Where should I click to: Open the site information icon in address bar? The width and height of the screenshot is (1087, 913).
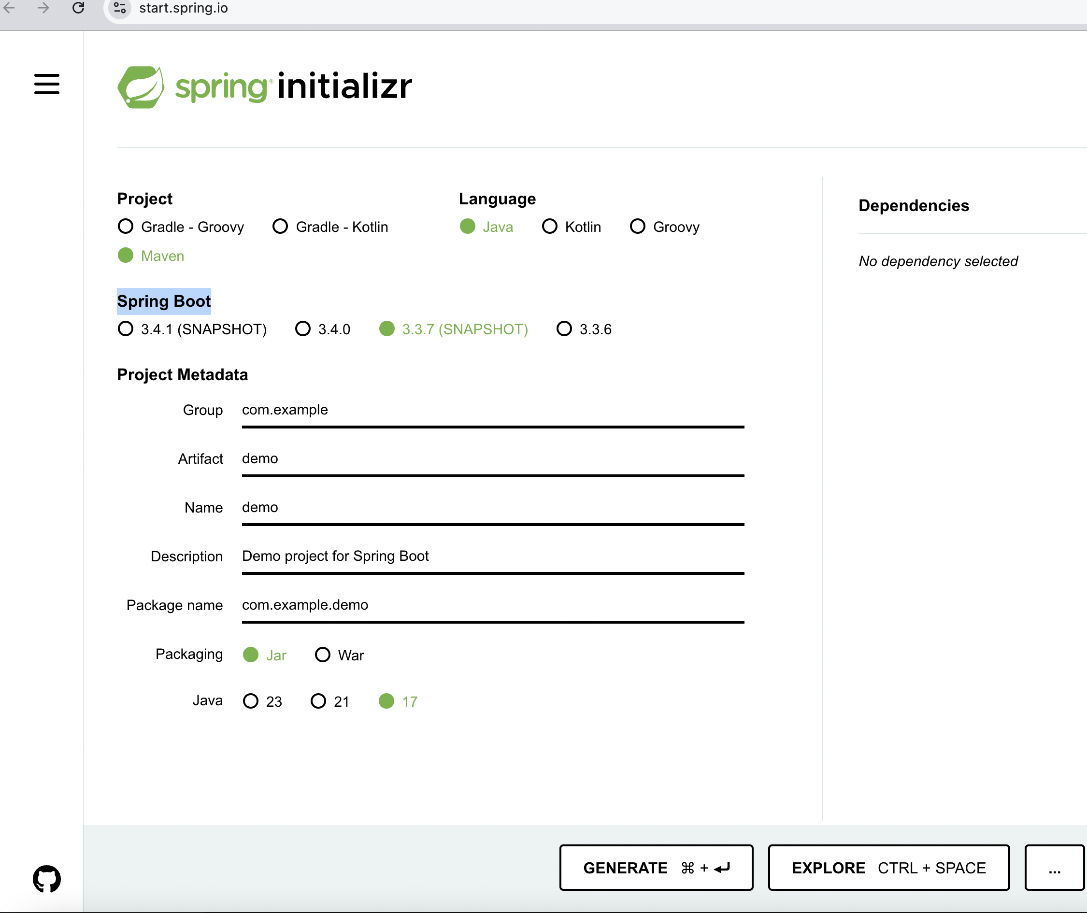120,8
